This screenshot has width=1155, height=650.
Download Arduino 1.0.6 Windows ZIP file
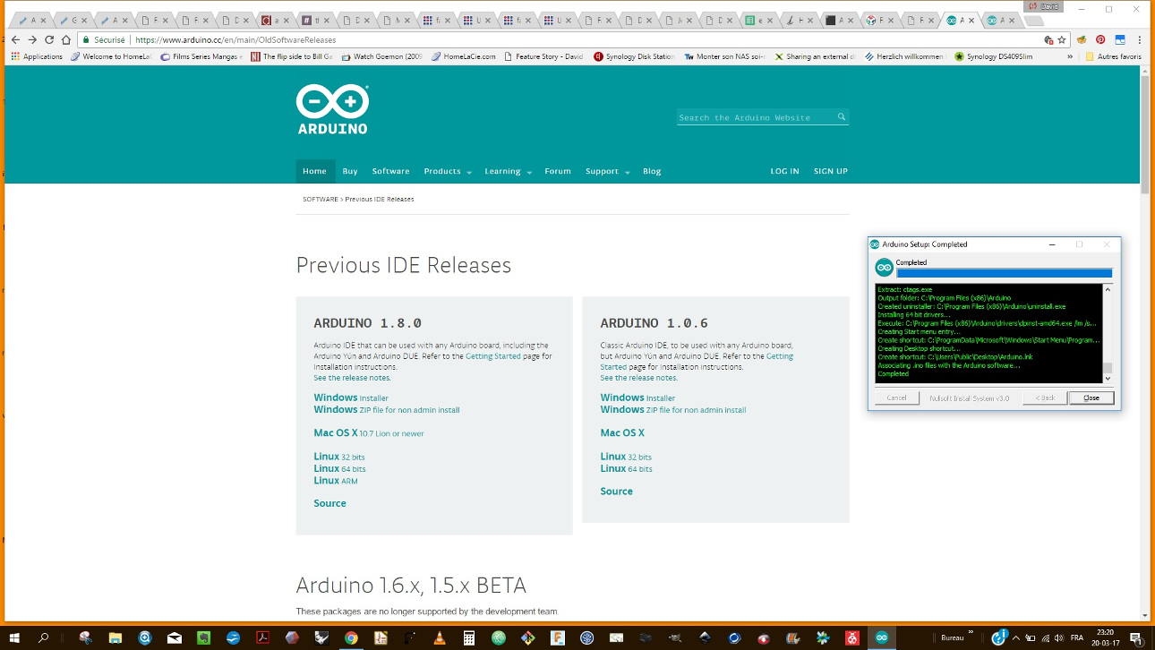[x=672, y=410]
